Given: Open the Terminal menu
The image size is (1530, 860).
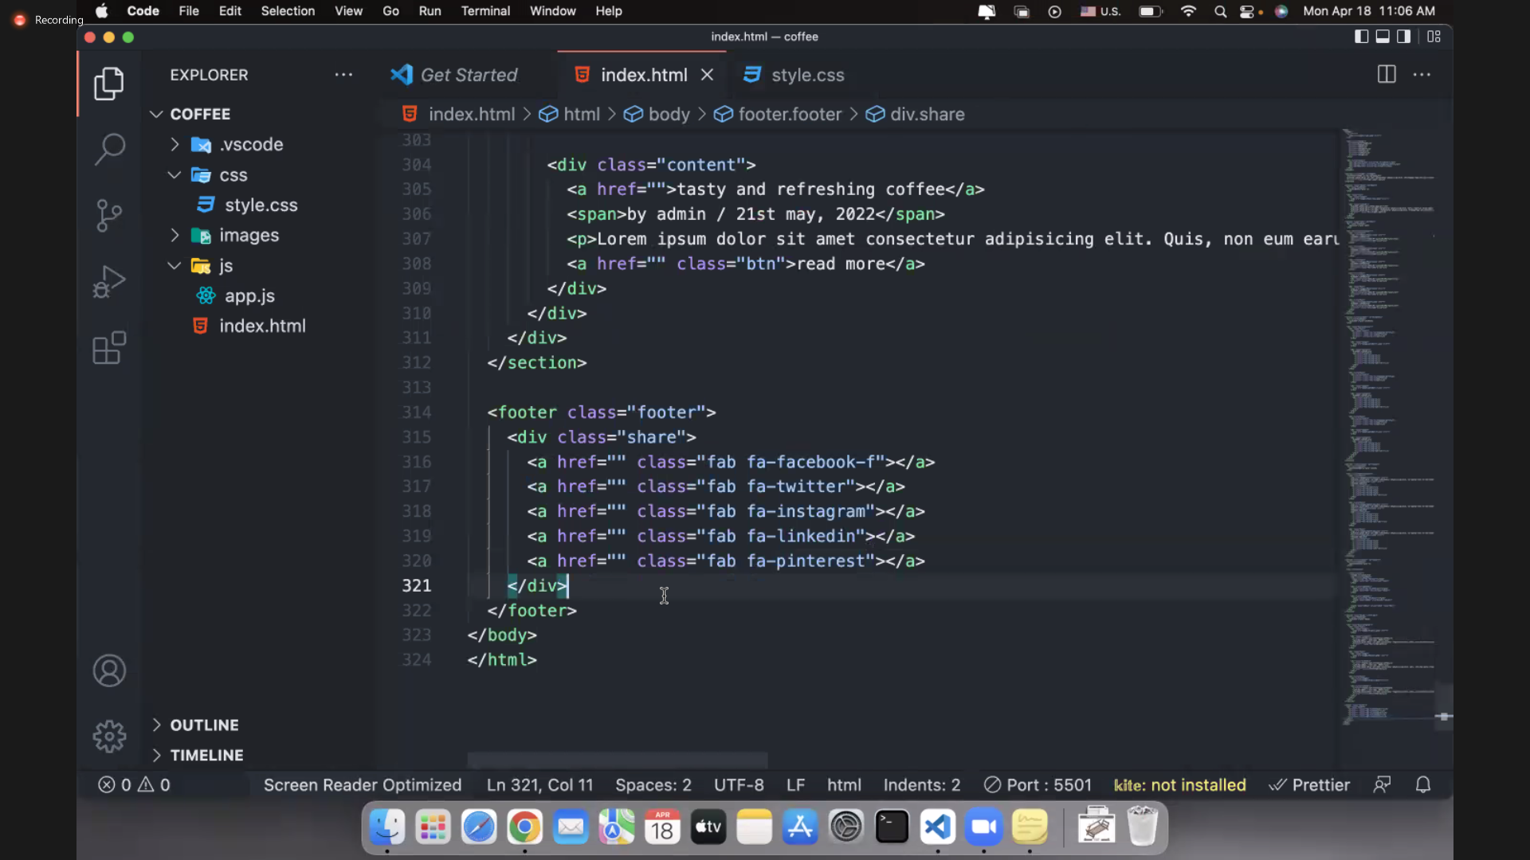Looking at the screenshot, I should 484,11.
